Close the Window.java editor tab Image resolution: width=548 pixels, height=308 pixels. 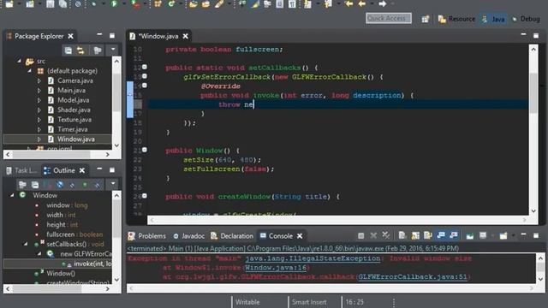(186, 36)
